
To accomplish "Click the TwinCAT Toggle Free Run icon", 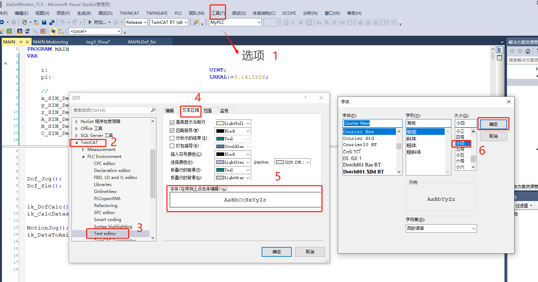I will 43,31.
